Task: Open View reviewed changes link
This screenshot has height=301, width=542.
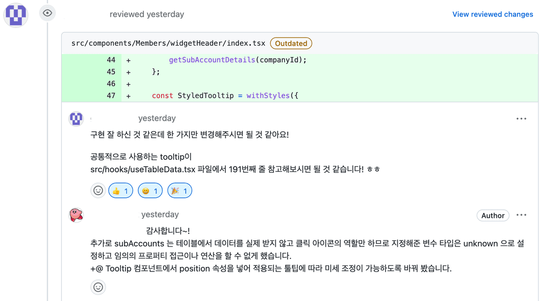Action: (x=493, y=14)
